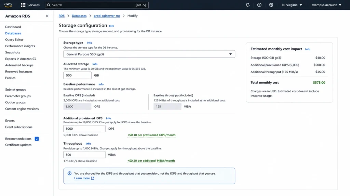The image size is (350, 196).
Task: Open Proxies in sidebar
Action: pyautogui.click(x=10, y=78)
